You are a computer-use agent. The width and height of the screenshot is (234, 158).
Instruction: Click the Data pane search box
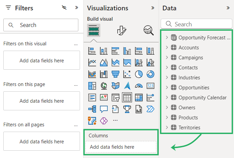tap(197, 24)
